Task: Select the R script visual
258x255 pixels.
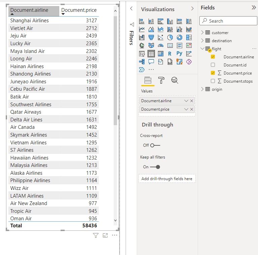Action: tap(170, 54)
